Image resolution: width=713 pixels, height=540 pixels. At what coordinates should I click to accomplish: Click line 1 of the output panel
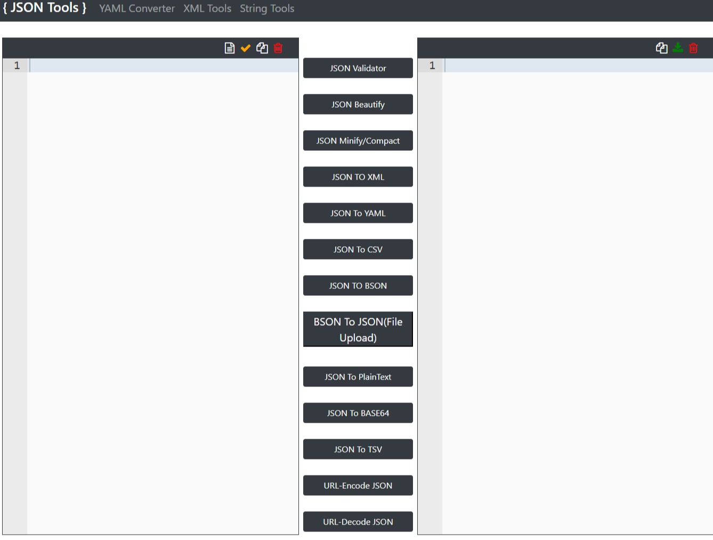[x=560, y=65]
